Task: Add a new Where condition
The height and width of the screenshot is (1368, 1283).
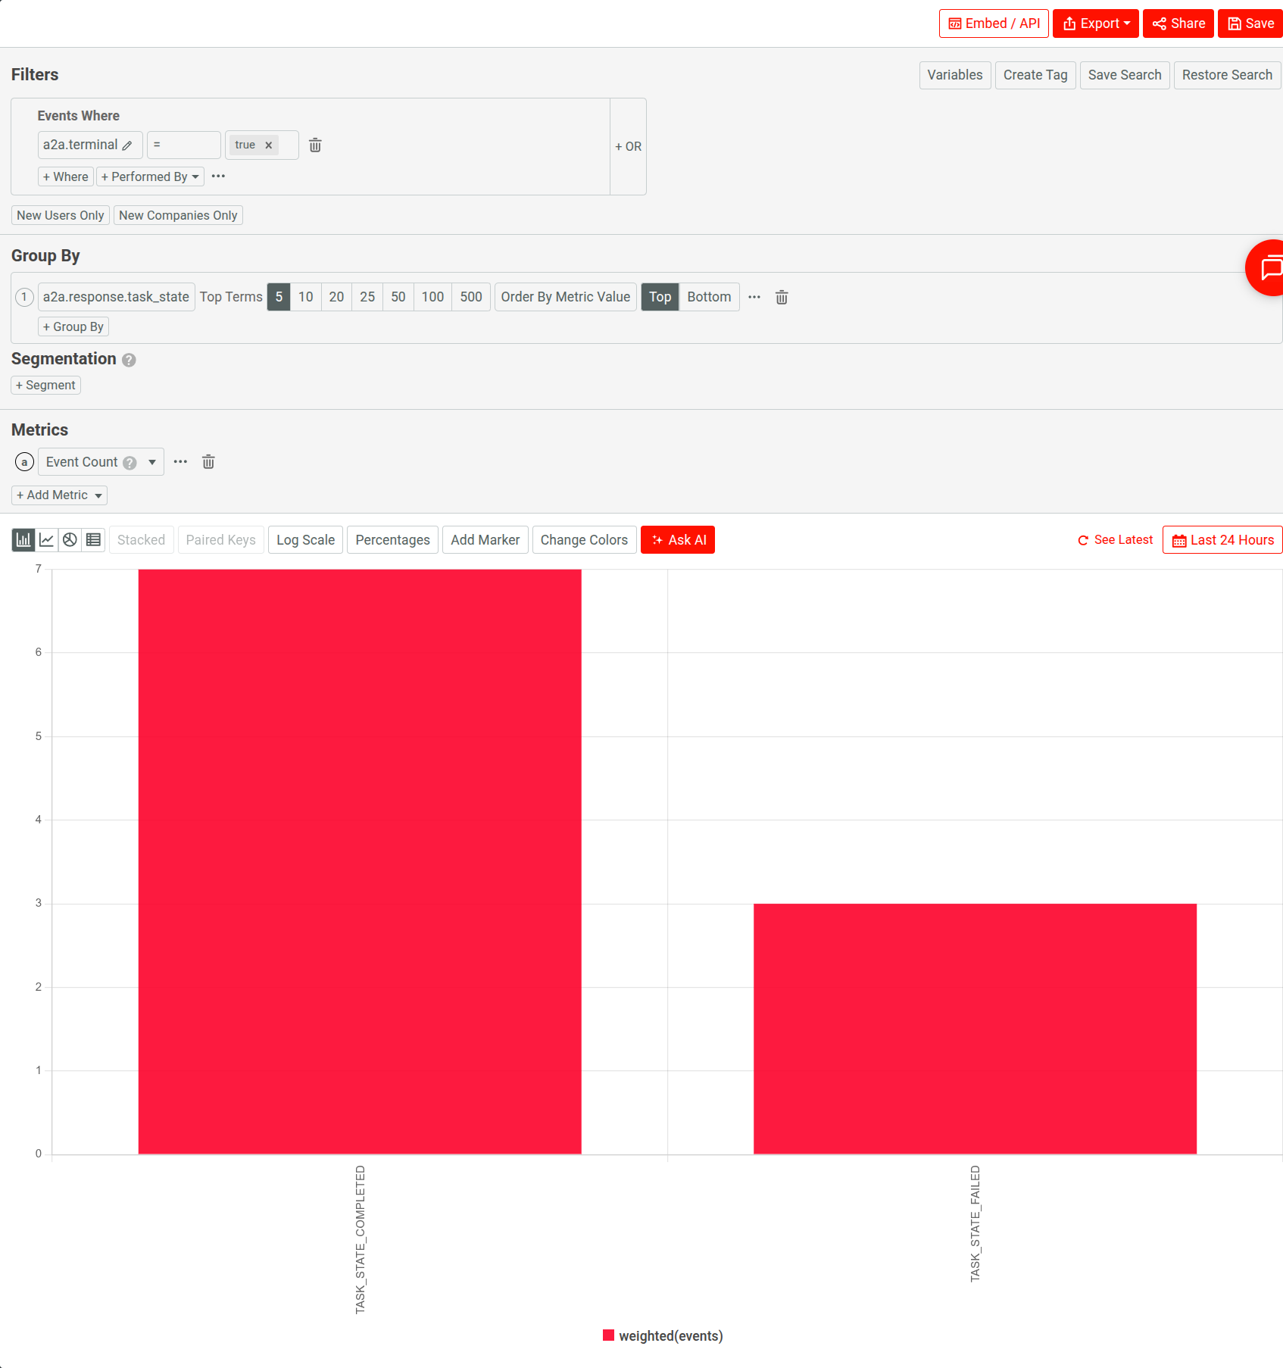Action: pyautogui.click(x=66, y=176)
